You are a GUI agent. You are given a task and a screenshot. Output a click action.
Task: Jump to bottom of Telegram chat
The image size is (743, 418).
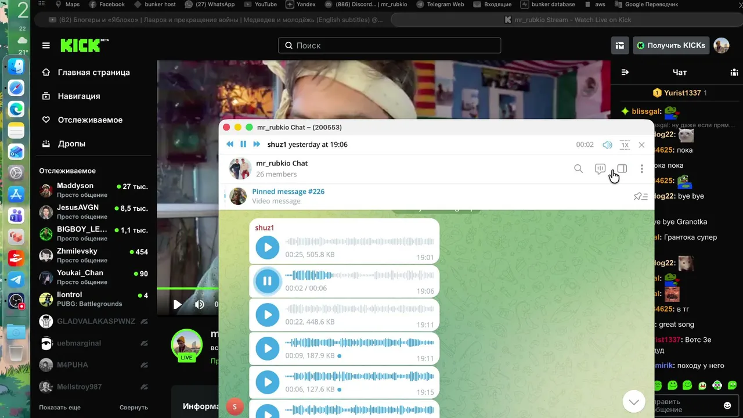point(634,401)
